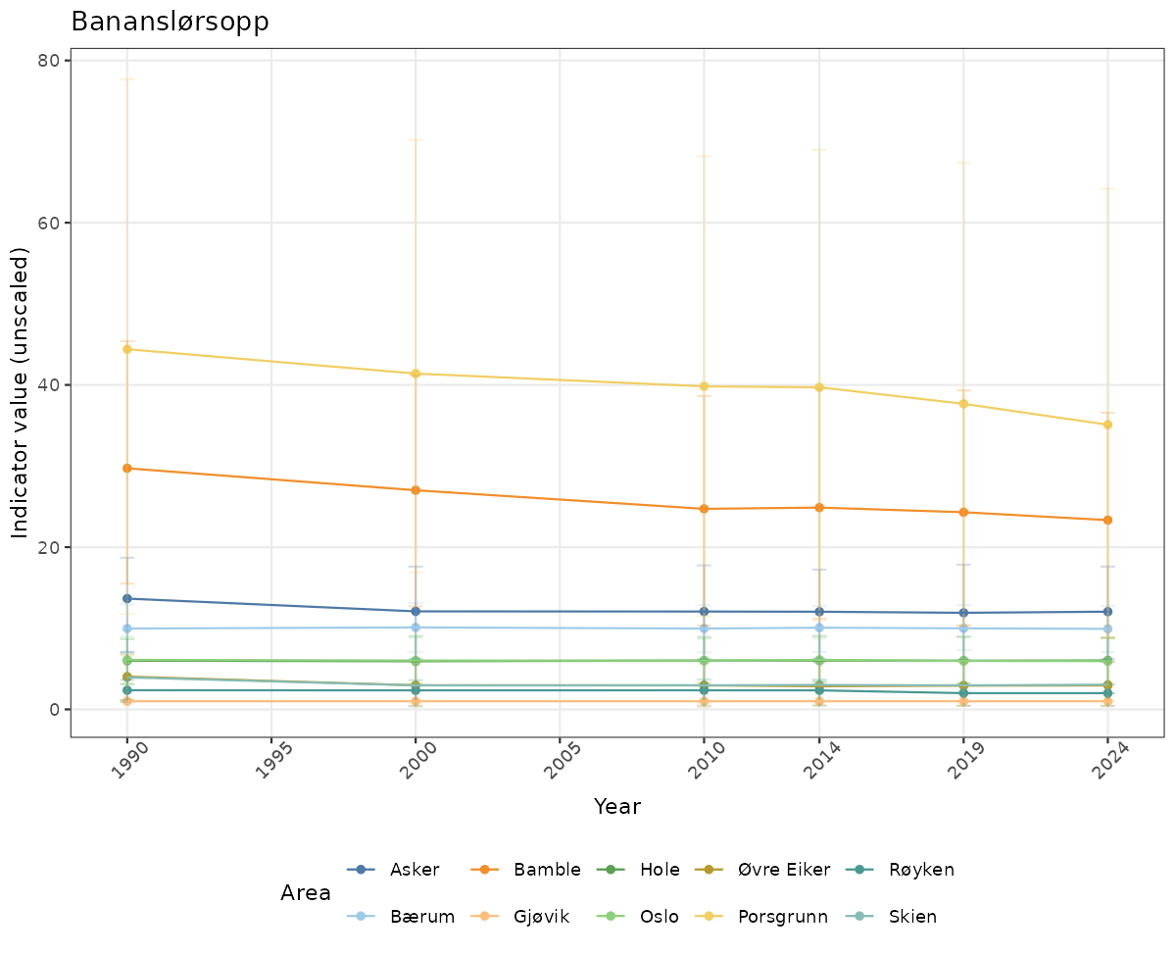1176x956 pixels.
Task: Click the Asker data point at 1990
Action: pyautogui.click(x=126, y=598)
